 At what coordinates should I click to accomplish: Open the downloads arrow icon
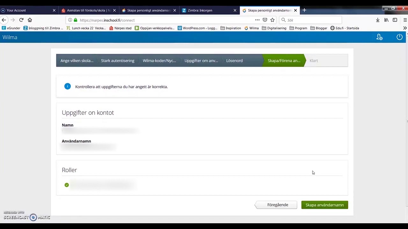(x=378, y=20)
